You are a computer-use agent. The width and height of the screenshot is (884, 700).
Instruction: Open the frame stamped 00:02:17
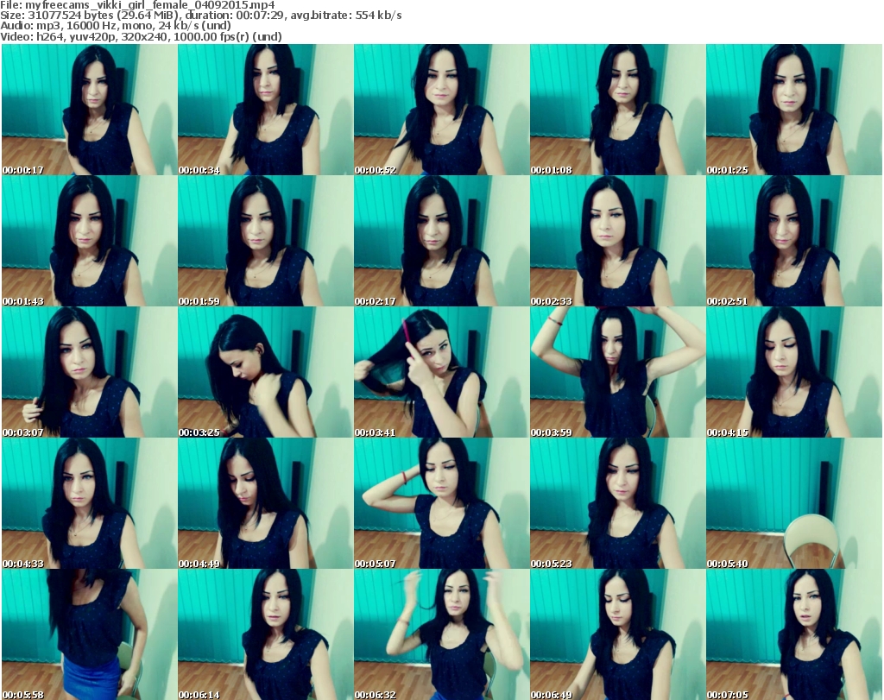coord(441,241)
